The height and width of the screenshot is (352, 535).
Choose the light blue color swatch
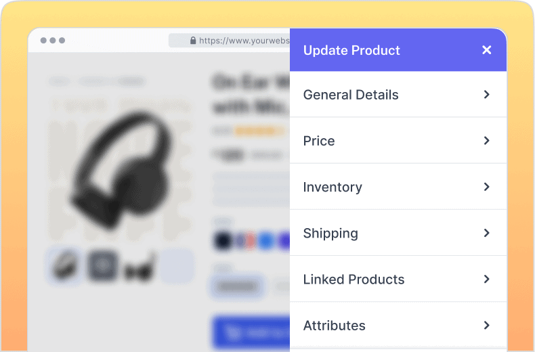click(x=266, y=240)
